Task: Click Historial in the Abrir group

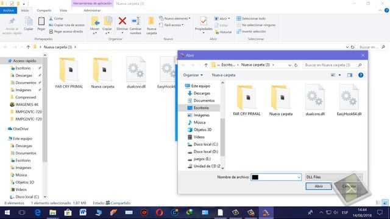Action: point(223,32)
